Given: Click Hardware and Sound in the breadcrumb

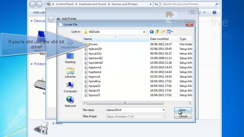Looking at the screenshot, I should 92,4.
